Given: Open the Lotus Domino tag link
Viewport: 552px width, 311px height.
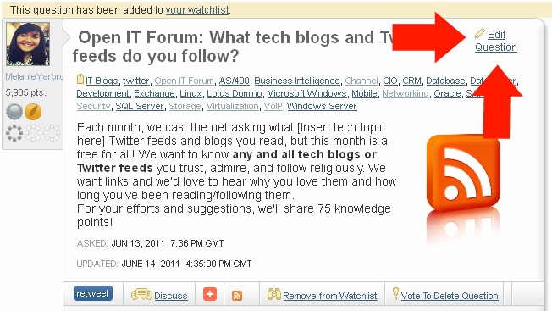Looking at the screenshot, I should [235, 93].
